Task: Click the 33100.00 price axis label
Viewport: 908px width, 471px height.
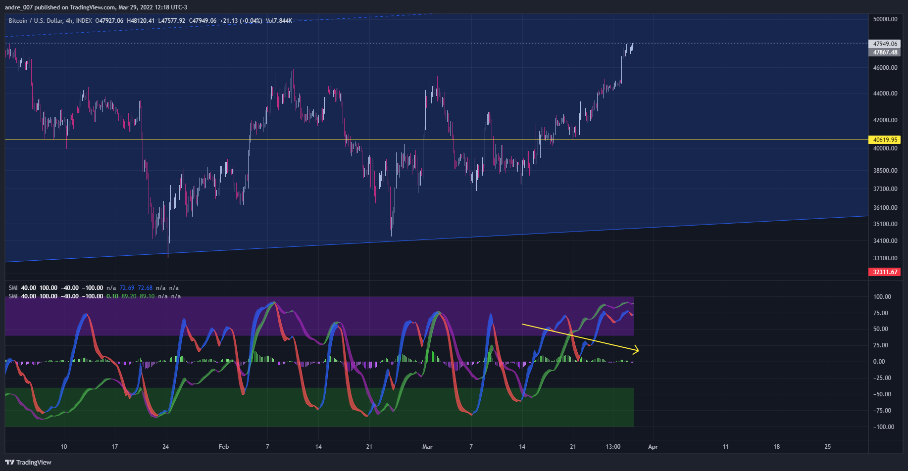Action: tap(885, 258)
